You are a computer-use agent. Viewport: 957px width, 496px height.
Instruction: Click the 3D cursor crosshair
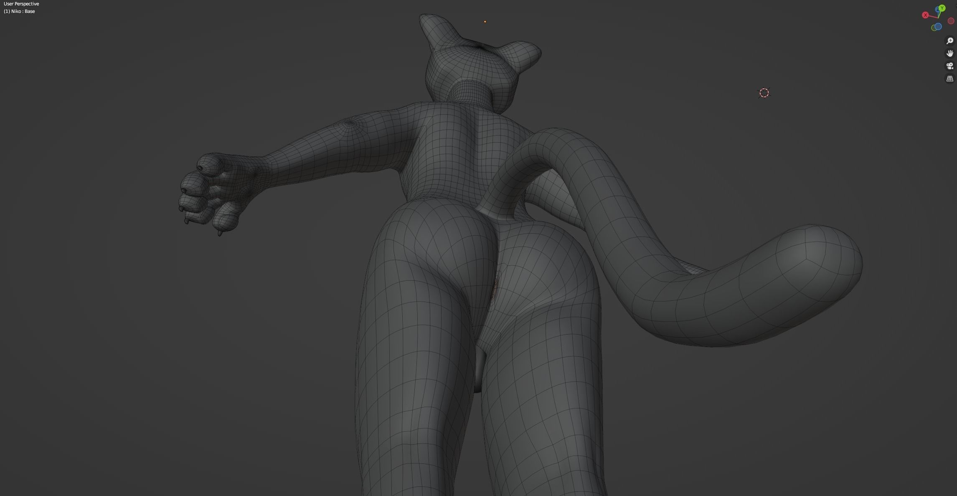(764, 93)
